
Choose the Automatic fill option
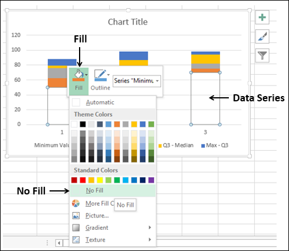(x=113, y=103)
